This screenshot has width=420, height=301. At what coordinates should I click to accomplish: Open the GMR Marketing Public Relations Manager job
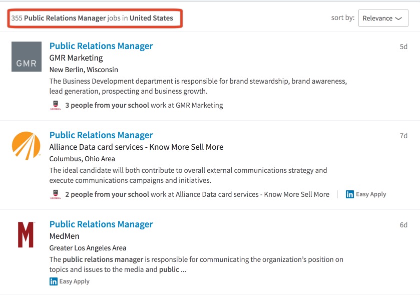pyautogui.click(x=101, y=46)
